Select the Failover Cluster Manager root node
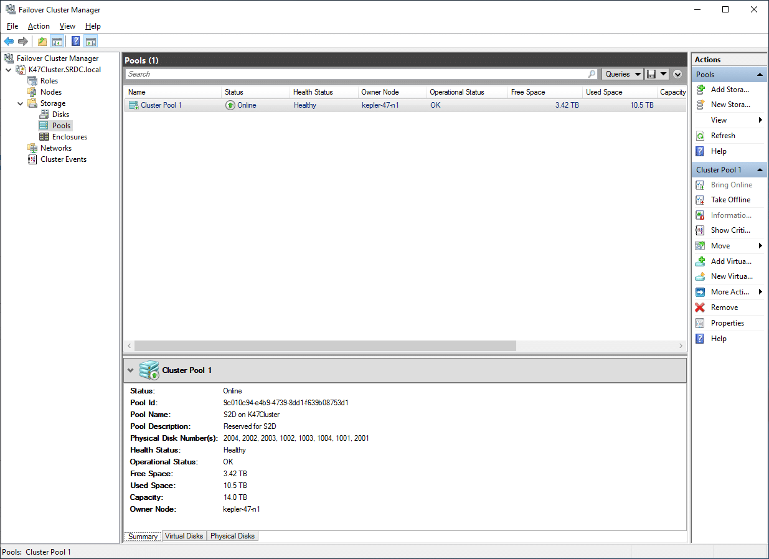This screenshot has height=559, width=769. 57,59
